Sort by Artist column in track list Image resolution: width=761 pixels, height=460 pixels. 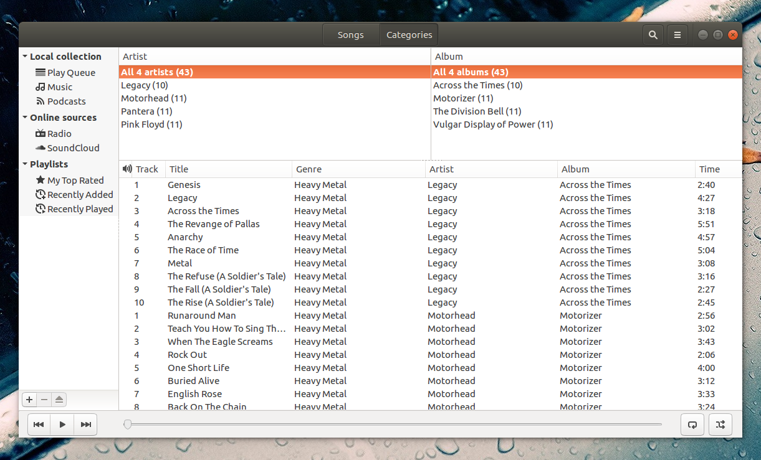pyautogui.click(x=491, y=169)
